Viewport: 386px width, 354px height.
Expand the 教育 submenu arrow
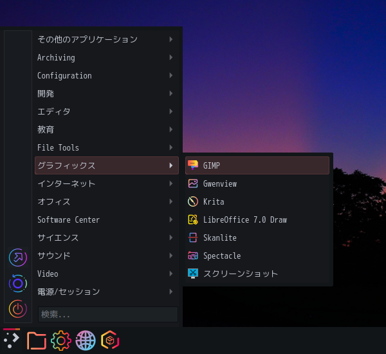pyautogui.click(x=171, y=129)
